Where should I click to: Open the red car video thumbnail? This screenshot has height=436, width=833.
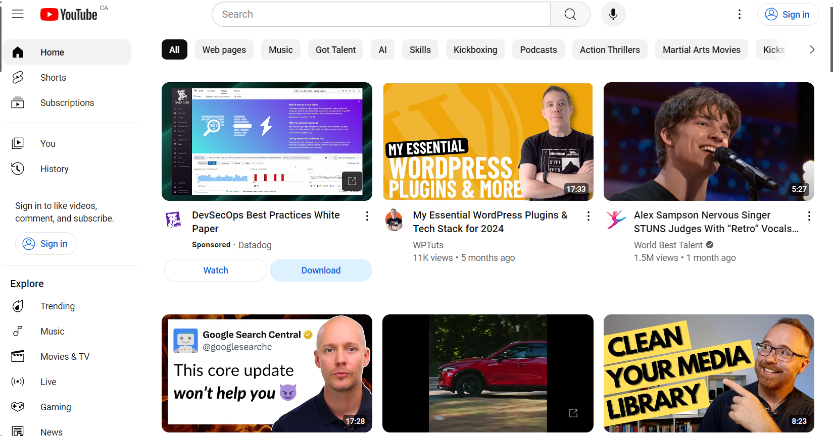pyautogui.click(x=488, y=373)
